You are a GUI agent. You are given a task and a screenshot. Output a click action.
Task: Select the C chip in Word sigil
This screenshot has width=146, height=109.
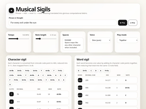coord(91,71)
